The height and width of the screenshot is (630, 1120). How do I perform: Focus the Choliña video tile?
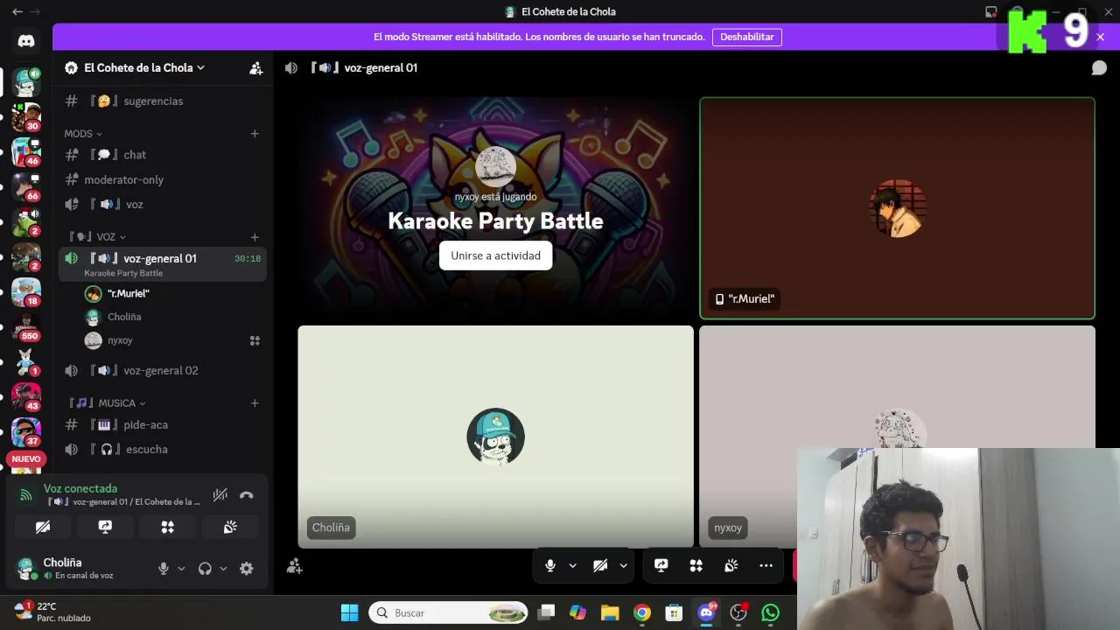[x=495, y=437]
